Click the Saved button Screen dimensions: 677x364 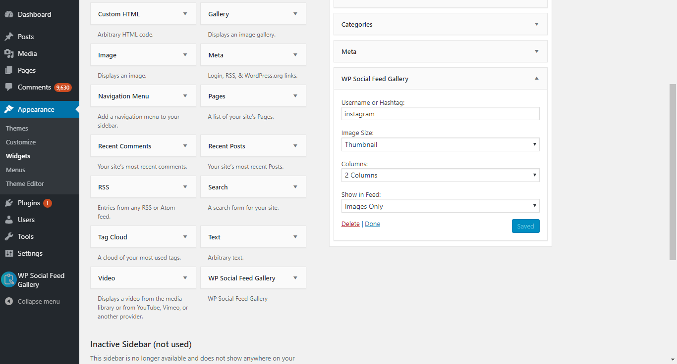pos(525,226)
